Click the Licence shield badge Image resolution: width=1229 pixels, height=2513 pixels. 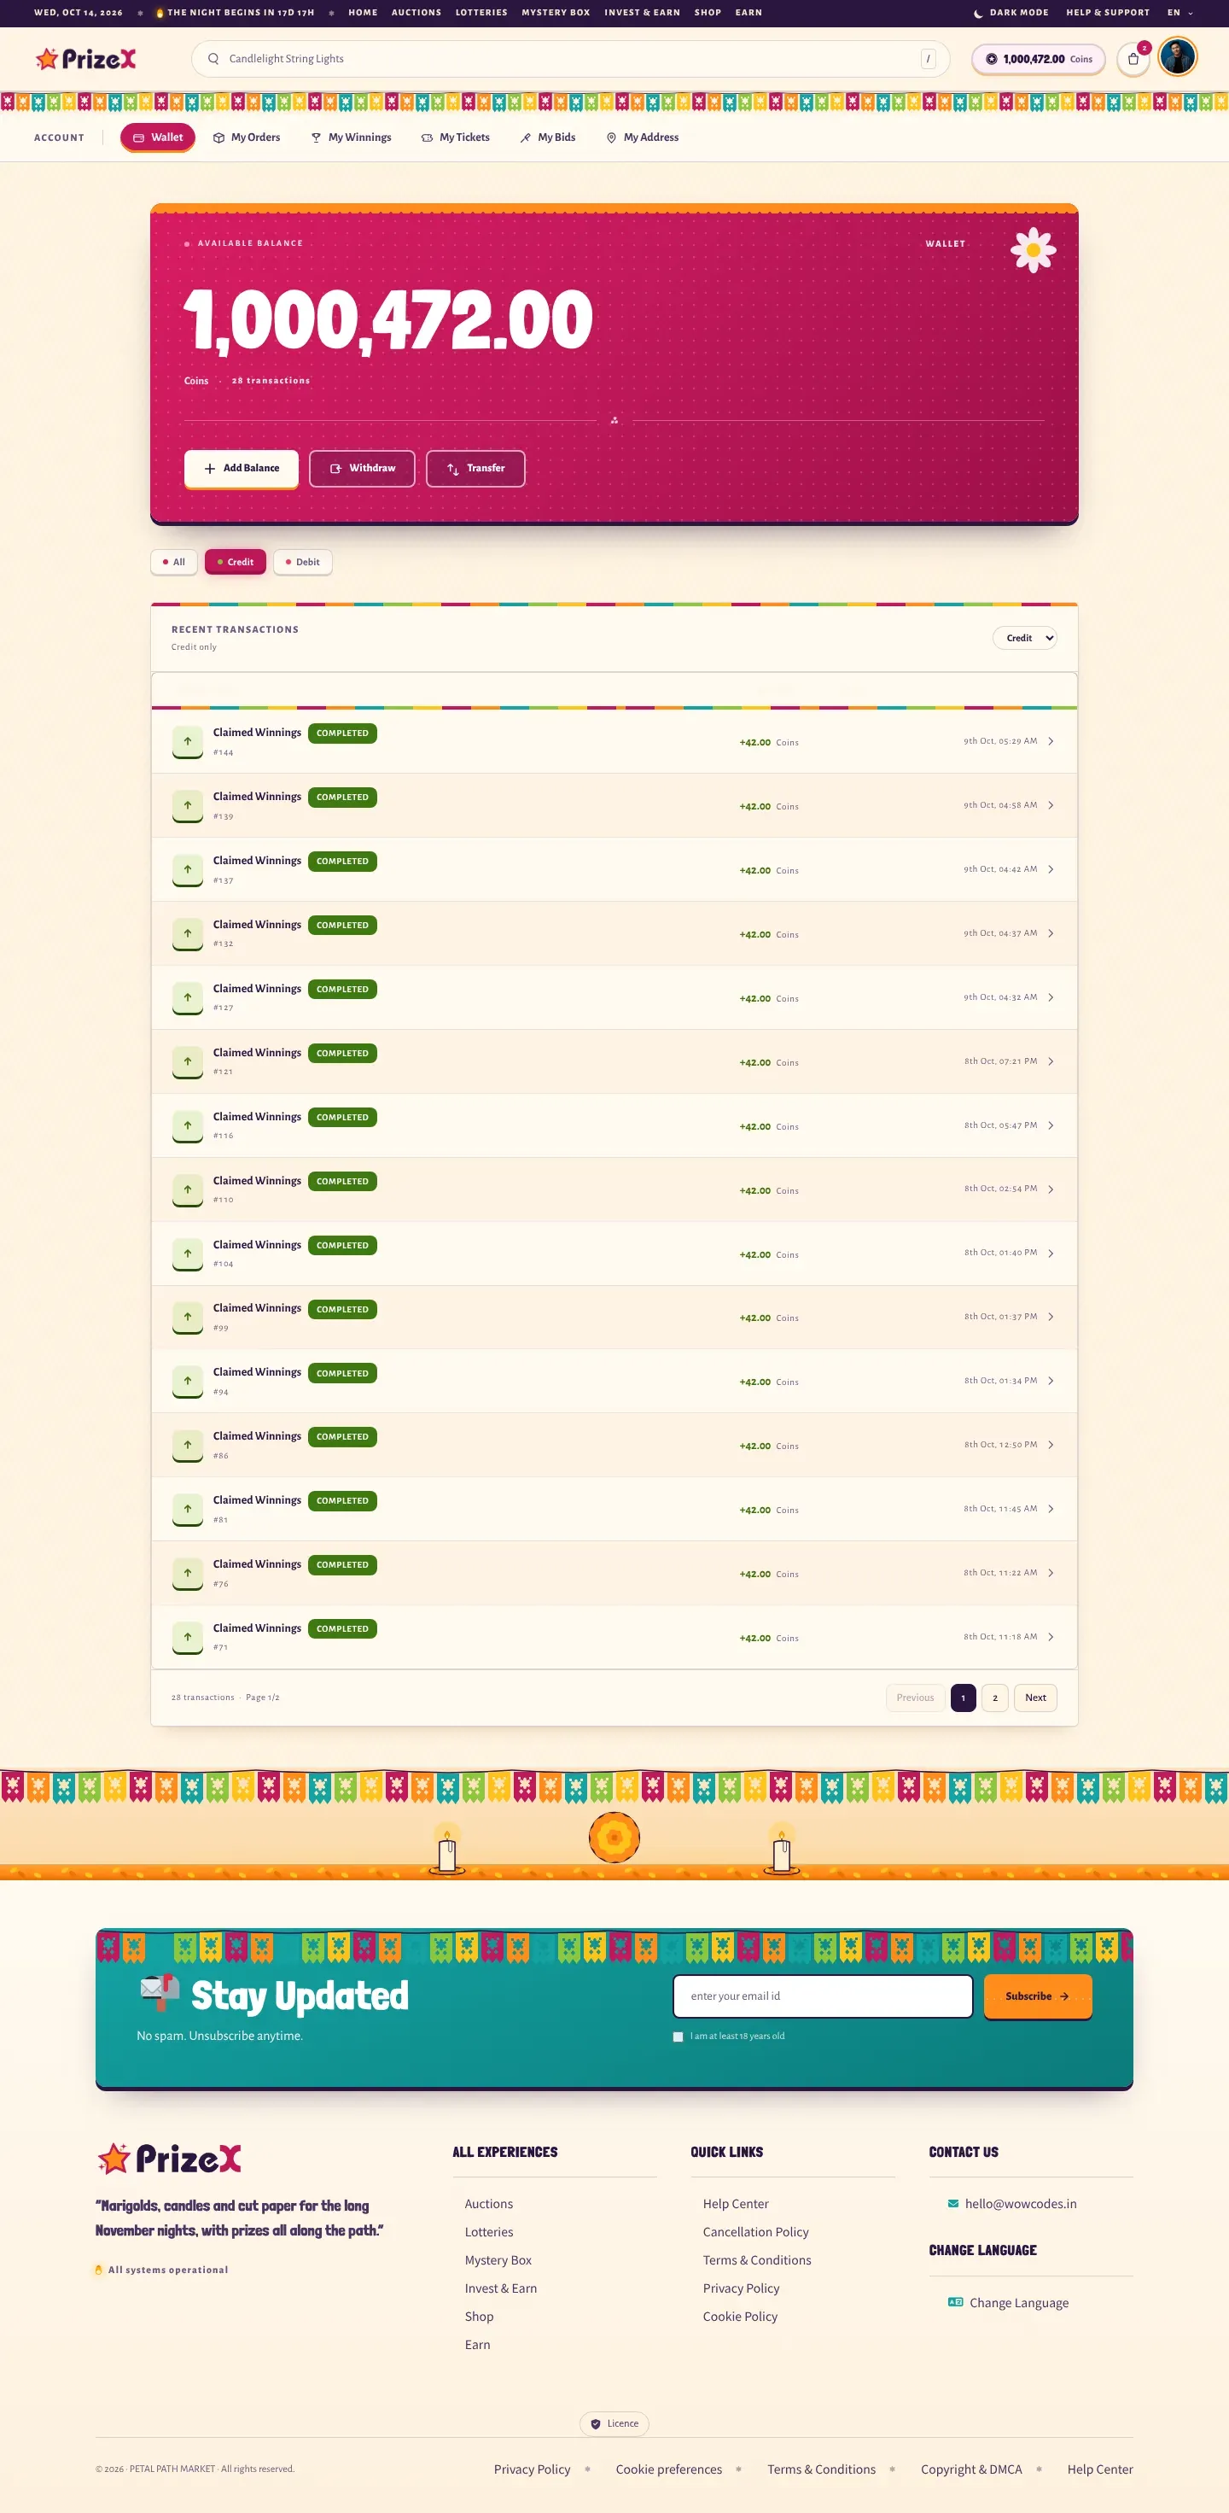pyautogui.click(x=614, y=2424)
